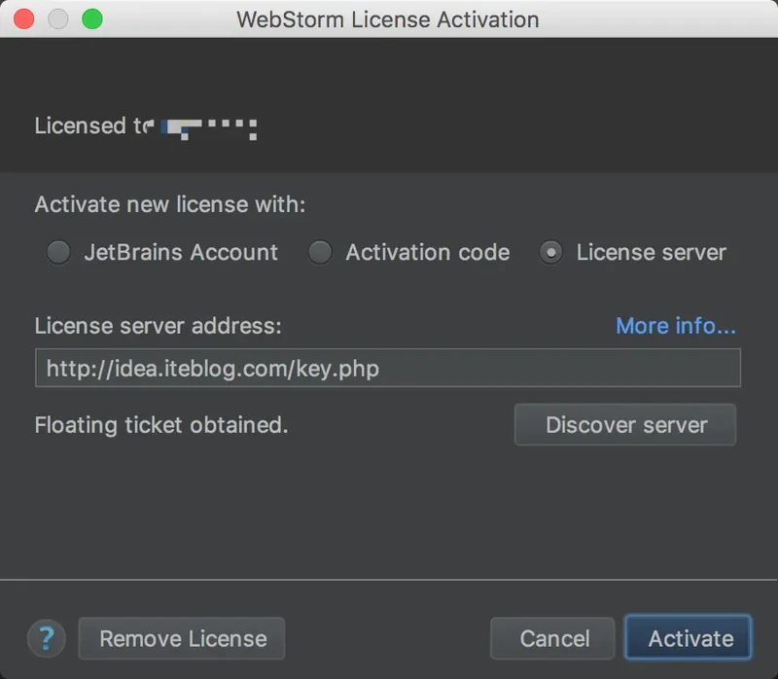The height and width of the screenshot is (679, 778).
Task: Minimize the dialog with the yellow button
Action: 58,18
